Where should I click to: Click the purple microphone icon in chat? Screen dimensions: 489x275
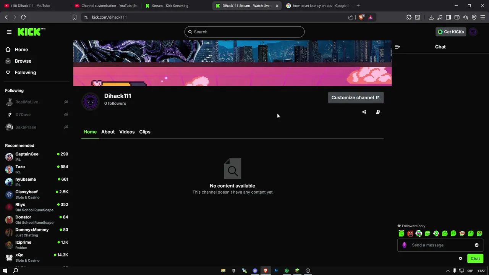pos(405,245)
